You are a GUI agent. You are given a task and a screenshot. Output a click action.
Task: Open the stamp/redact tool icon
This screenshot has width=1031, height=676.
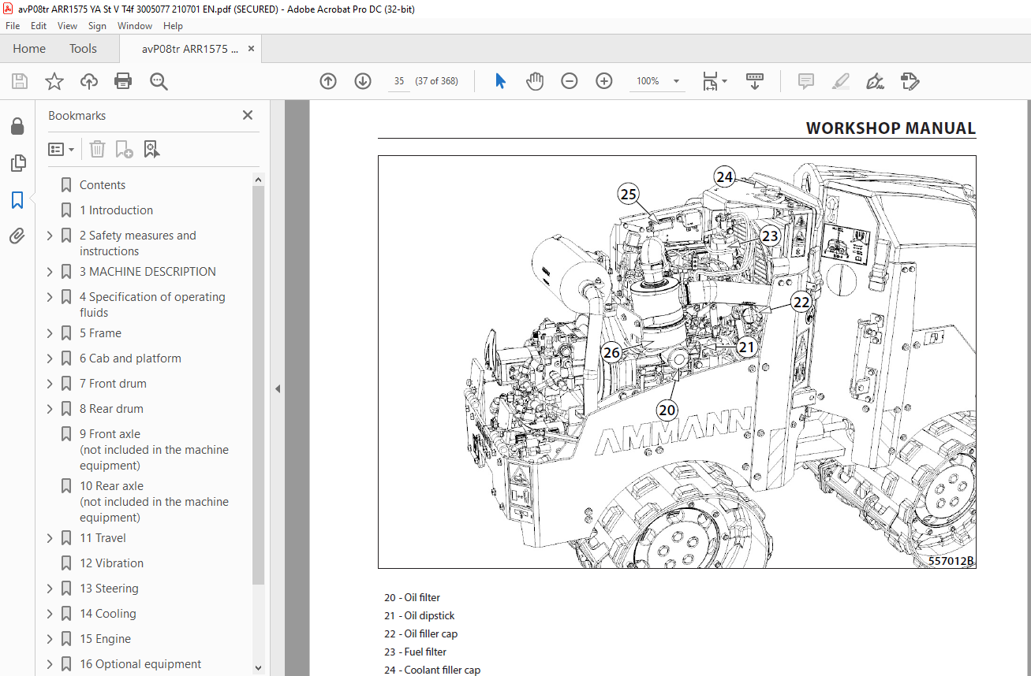tap(910, 81)
